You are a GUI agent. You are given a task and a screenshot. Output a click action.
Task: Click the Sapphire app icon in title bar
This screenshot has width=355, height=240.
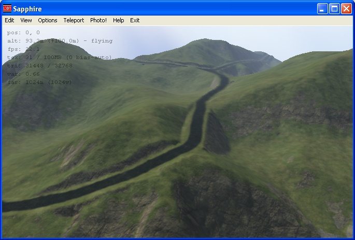[8, 8]
